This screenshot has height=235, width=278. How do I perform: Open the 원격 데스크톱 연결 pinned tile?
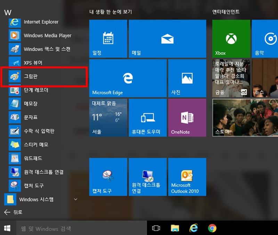pyautogui.click(x=148, y=177)
